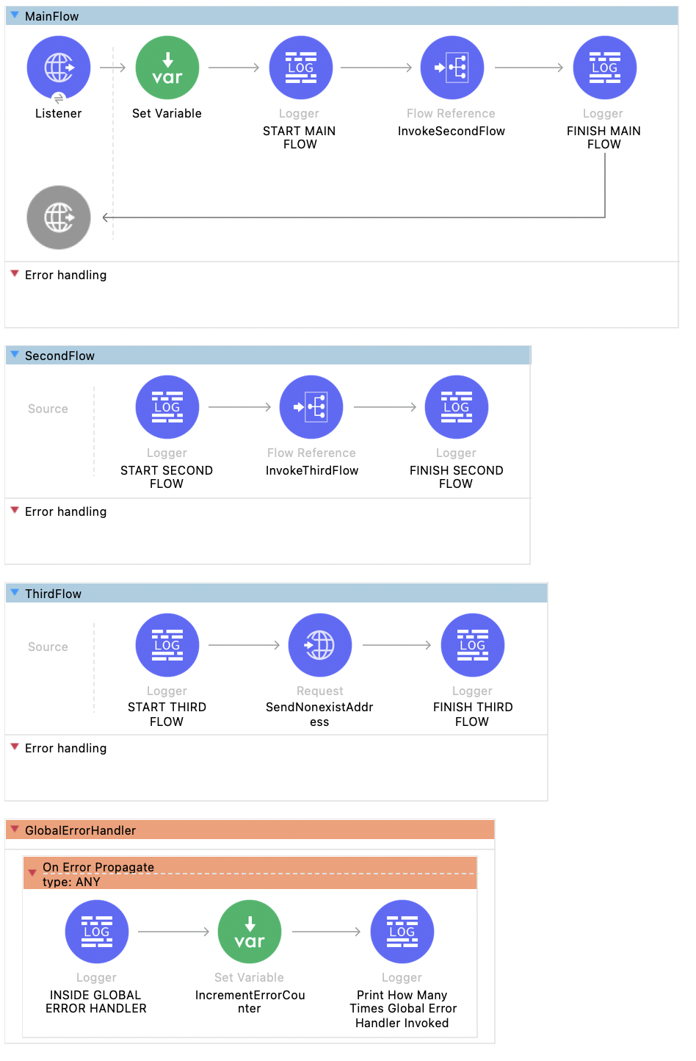Collapse the ThirdFlow container triangle
Viewport: 696px width, 1061px height.
pos(15,593)
